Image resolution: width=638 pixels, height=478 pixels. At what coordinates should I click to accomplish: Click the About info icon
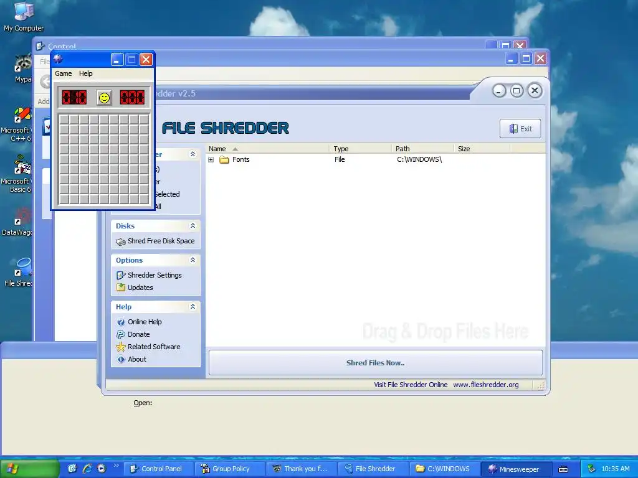(120, 359)
